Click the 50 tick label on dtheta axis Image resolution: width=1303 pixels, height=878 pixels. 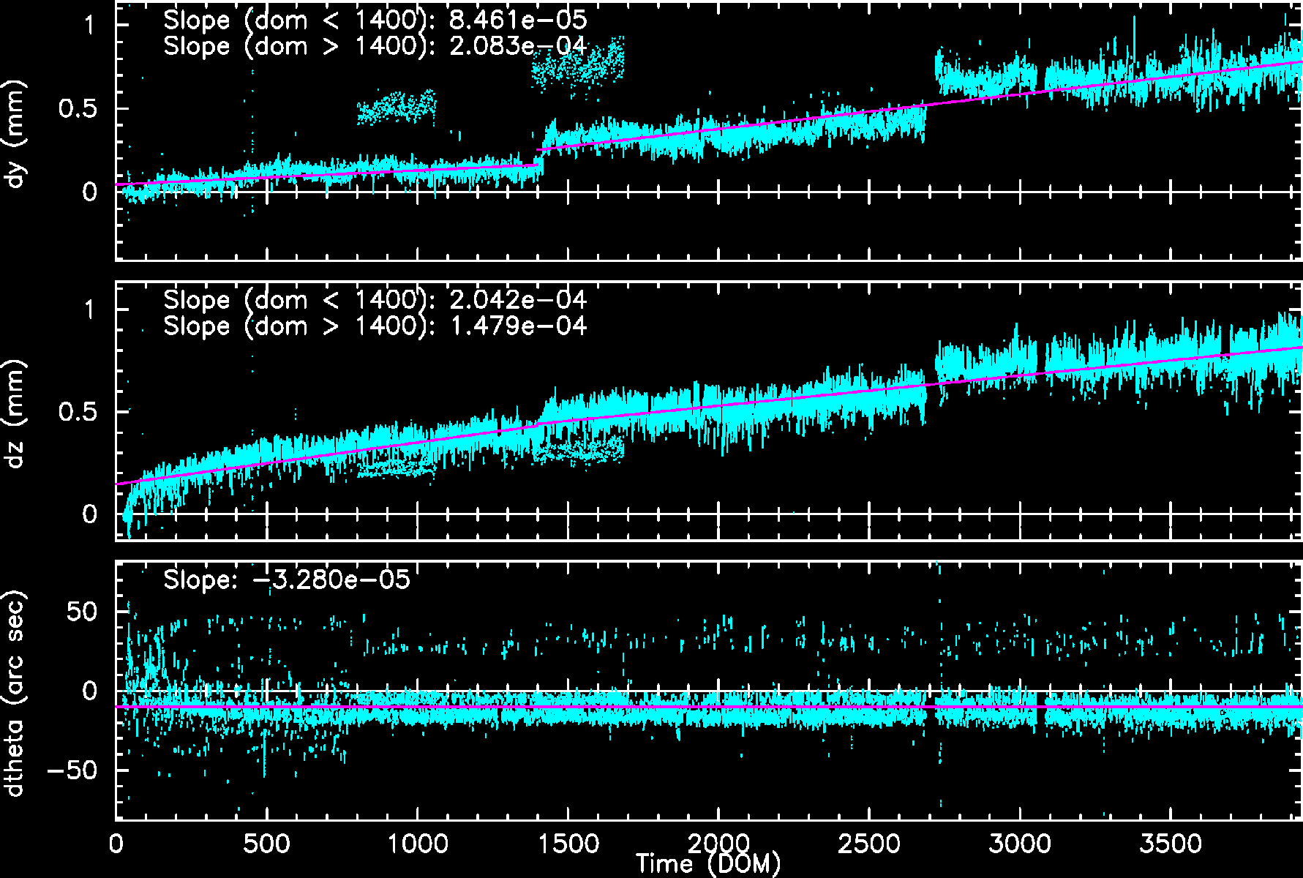pos(82,612)
